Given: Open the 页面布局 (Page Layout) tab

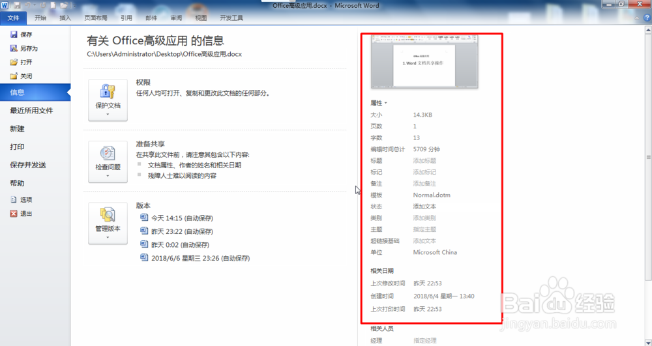Looking at the screenshot, I should pyautogui.click(x=96, y=18).
